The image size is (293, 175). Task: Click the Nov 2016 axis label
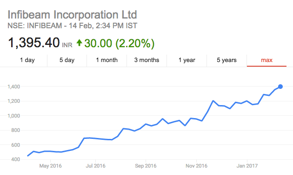pos(196,166)
